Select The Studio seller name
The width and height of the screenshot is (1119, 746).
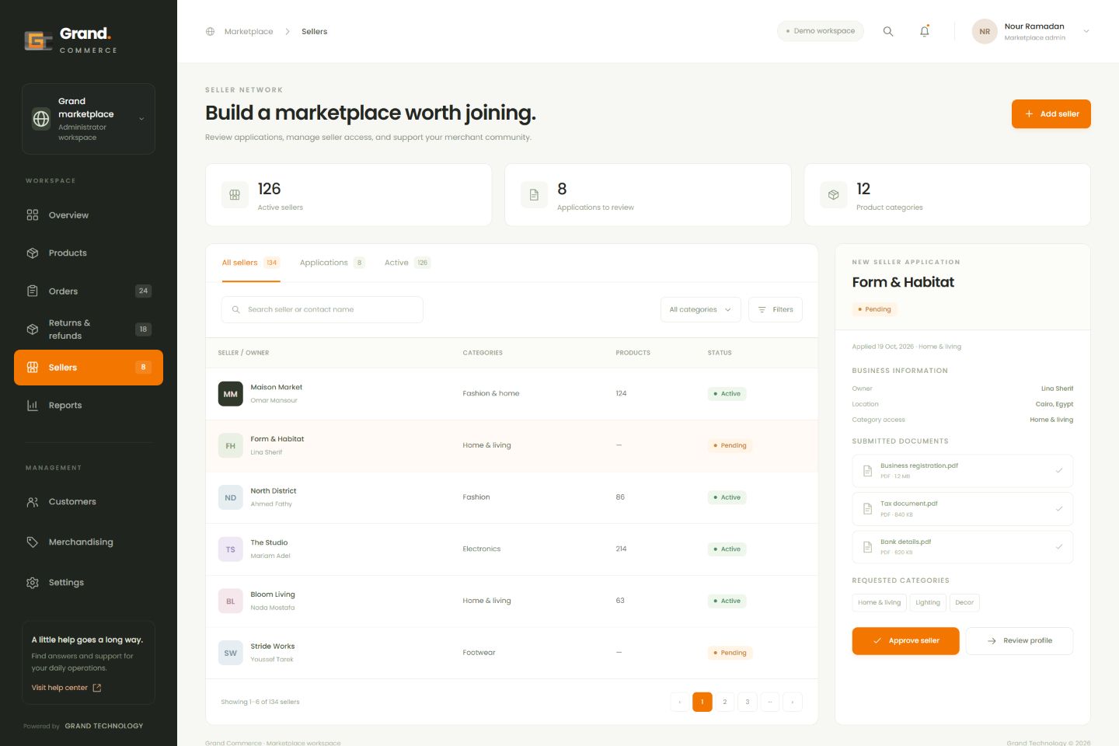point(269,543)
